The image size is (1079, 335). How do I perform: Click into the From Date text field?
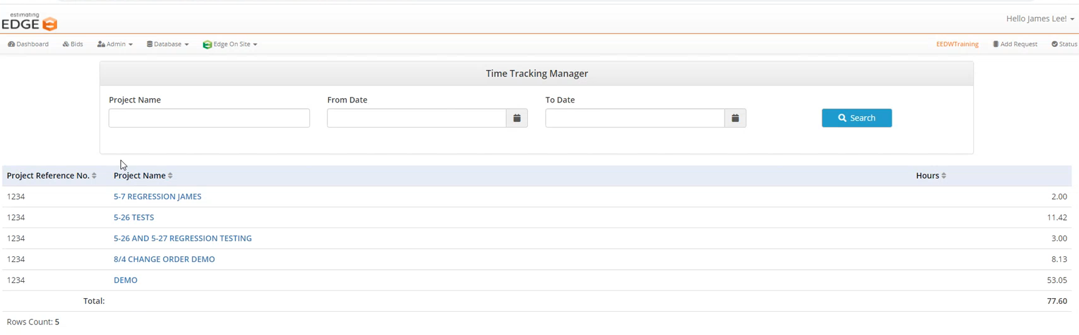coord(416,118)
